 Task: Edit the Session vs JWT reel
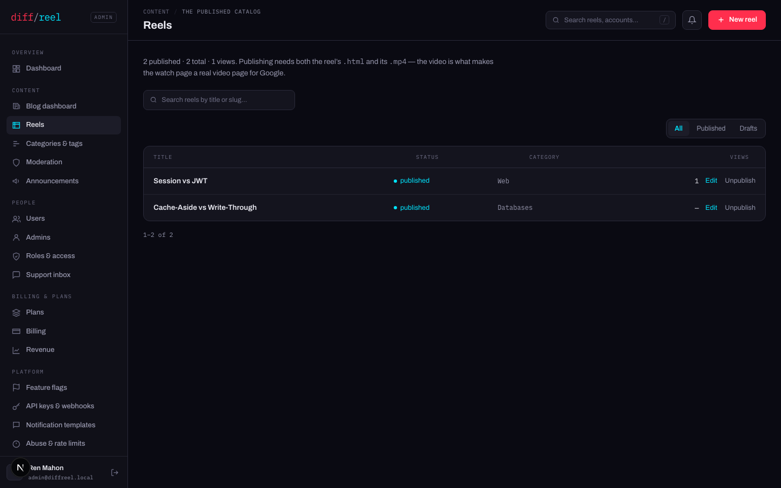tap(711, 181)
